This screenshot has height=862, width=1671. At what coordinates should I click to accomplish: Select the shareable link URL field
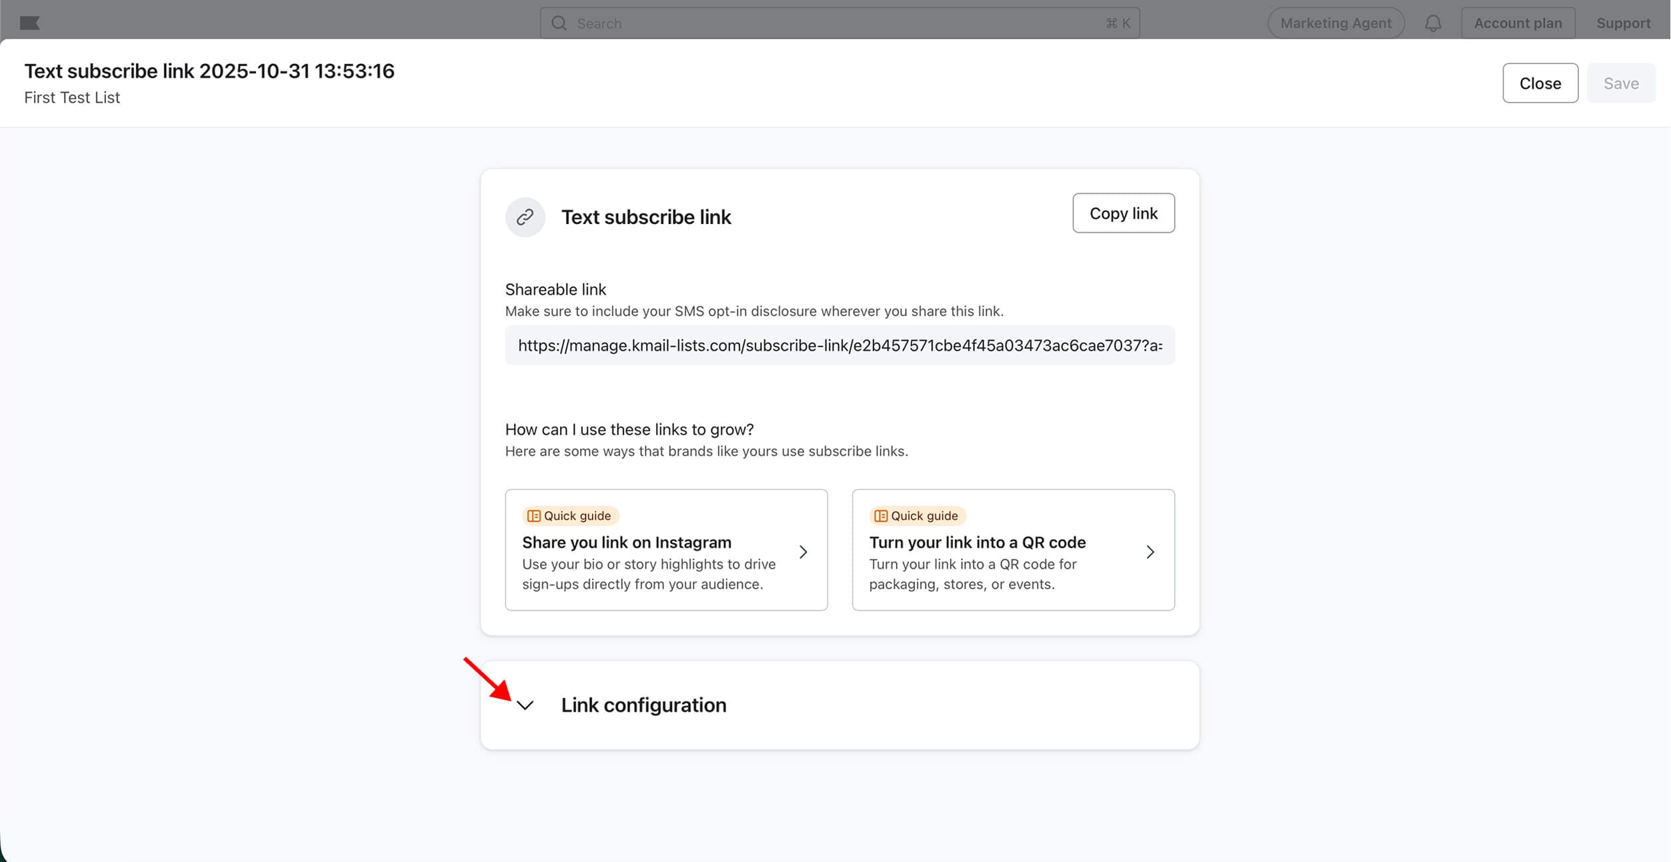click(x=840, y=345)
